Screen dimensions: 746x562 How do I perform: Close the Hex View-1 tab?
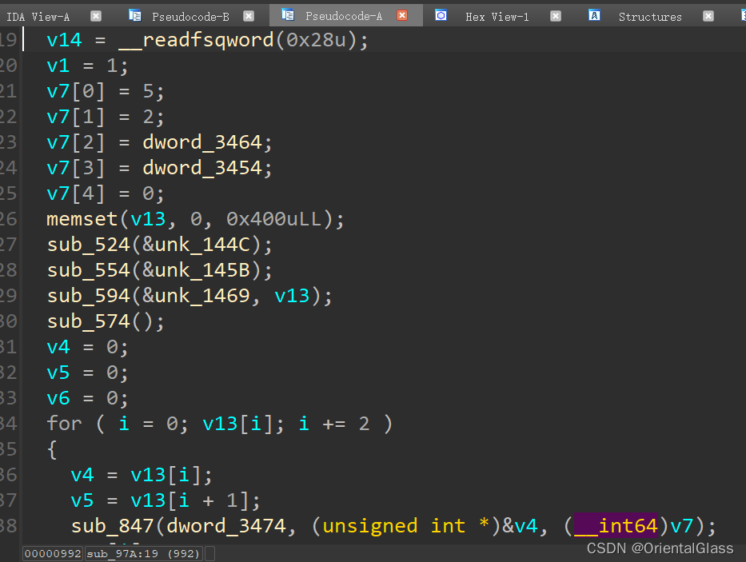[555, 16]
